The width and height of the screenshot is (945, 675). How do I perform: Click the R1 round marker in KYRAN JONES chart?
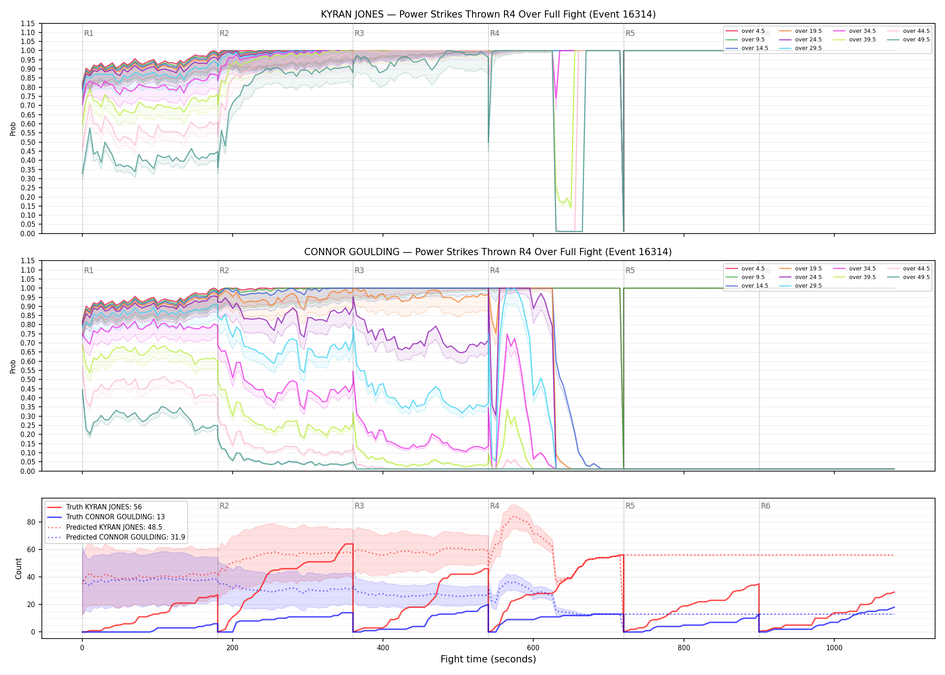point(89,33)
